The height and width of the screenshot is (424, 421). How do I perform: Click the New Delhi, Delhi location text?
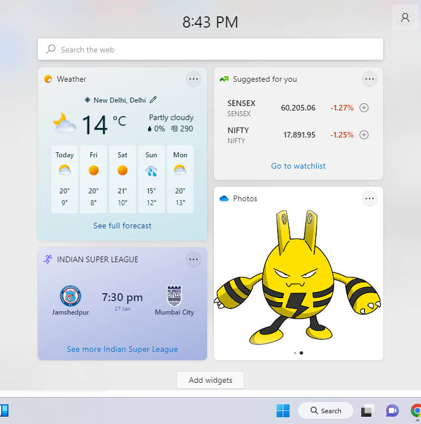120,100
